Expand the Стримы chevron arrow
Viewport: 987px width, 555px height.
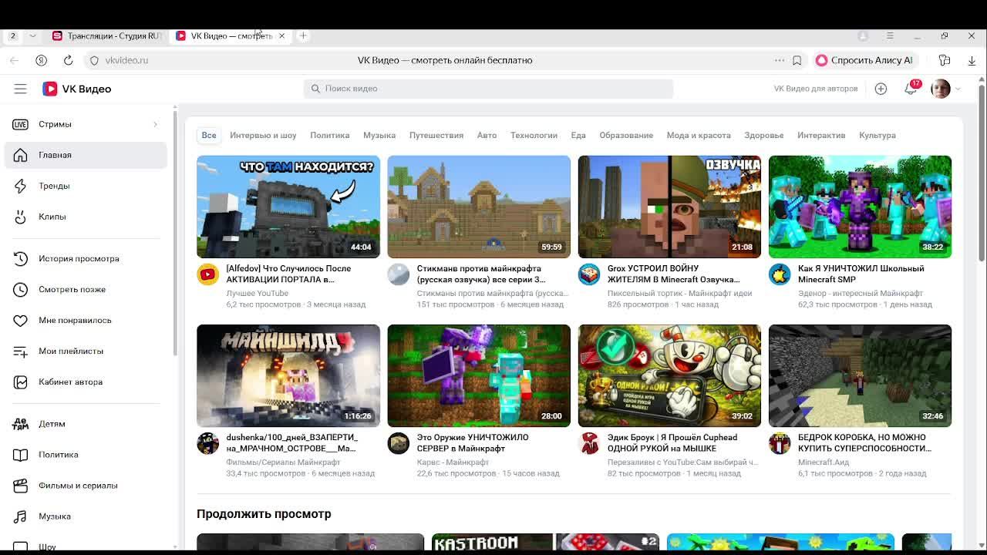click(x=155, y=124)
